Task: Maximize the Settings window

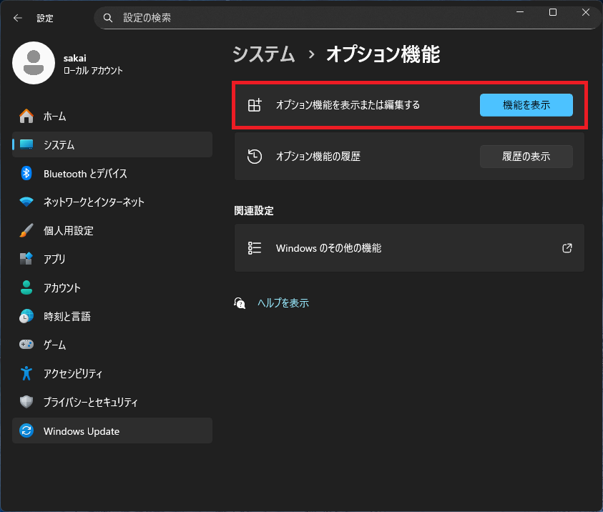Action: 553,12
